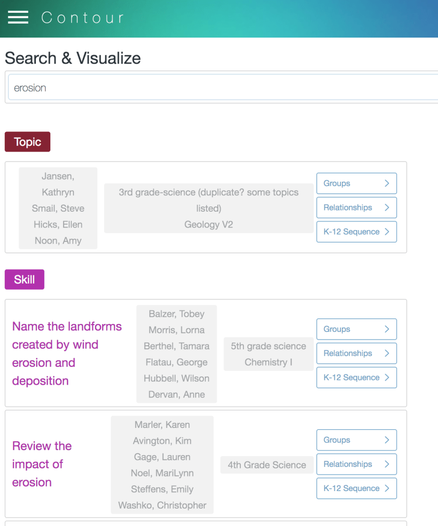Click the 4th Grade Science course tag
The height and width of the screenshot is (526, 438).
(266, 465)
